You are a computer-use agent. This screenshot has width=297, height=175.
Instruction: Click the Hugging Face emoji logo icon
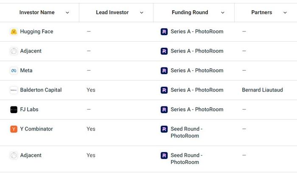(14, 32)
